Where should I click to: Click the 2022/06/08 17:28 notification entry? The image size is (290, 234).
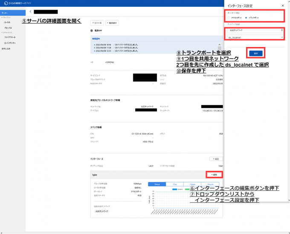tap(116, 48)
